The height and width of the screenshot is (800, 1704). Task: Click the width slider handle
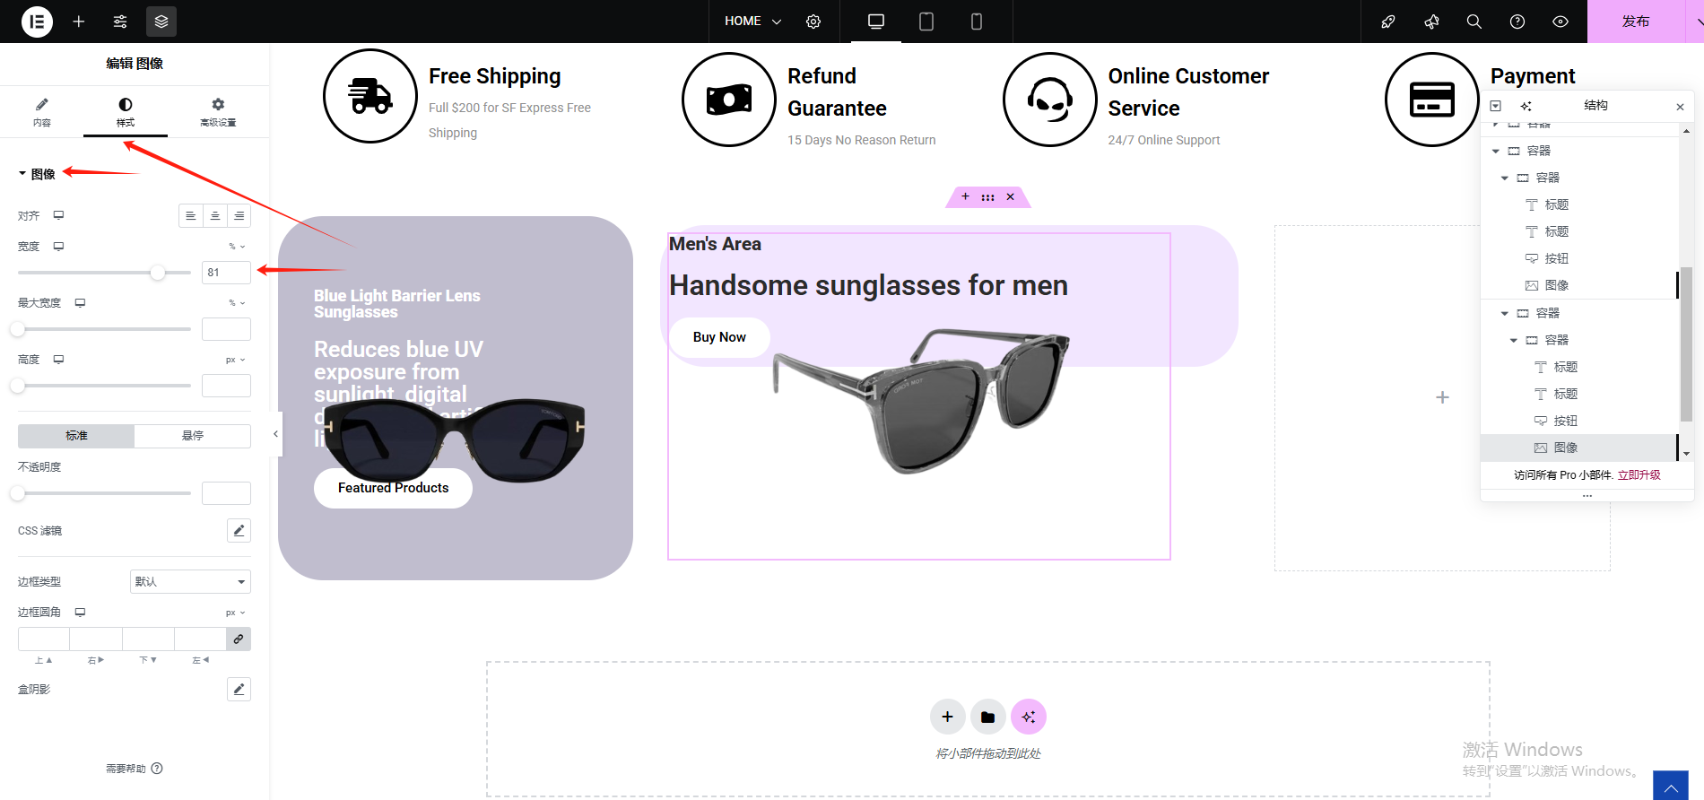(158, 273)
